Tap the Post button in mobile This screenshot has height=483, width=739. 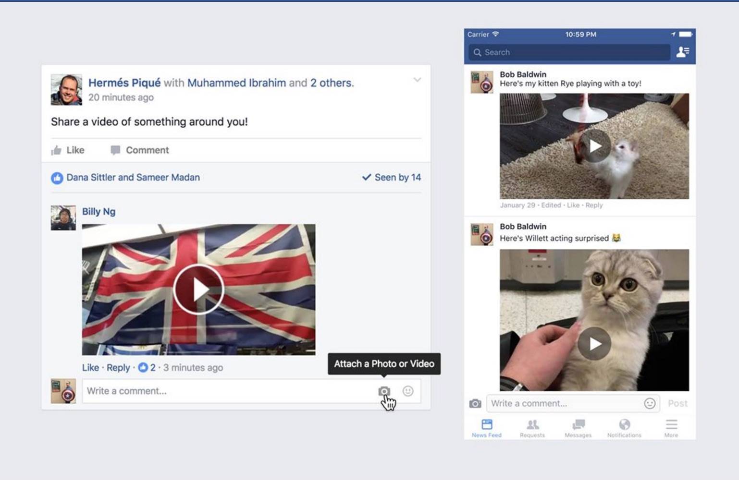(677, 403)
